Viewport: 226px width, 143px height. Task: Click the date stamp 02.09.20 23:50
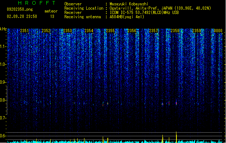(x=22, y=16)
